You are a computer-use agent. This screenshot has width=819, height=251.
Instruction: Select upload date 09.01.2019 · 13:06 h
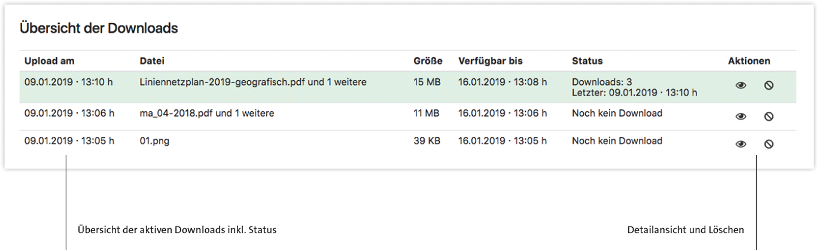pos(69,113)
